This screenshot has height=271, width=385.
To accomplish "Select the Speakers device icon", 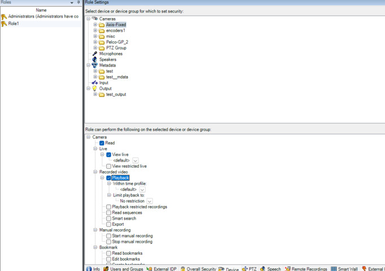I will [x=95, y=59].
